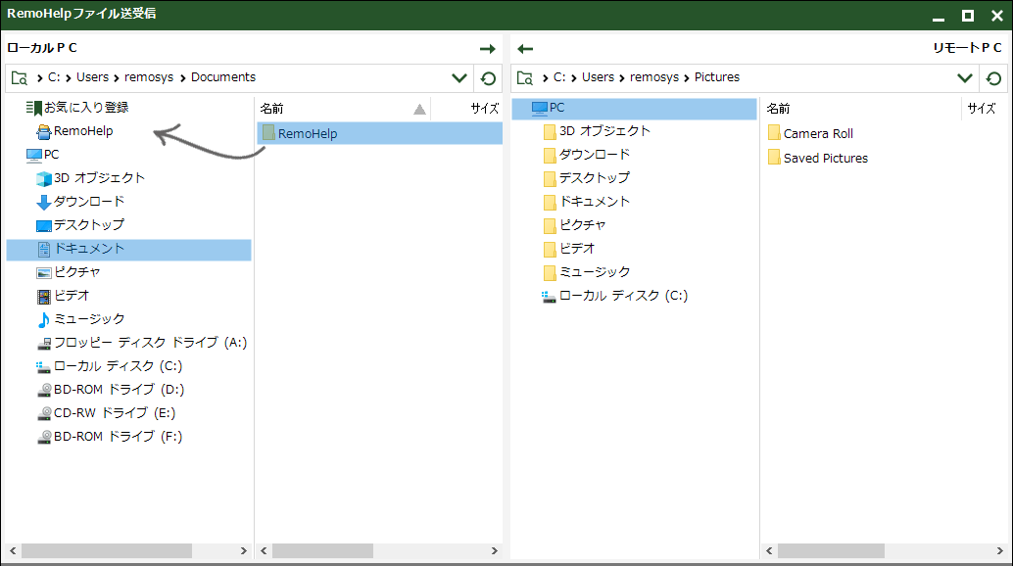Open ミュージック in remote tree

(x=587, y=272)
